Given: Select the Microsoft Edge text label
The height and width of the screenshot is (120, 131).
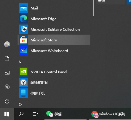Looking at the screenshot, I should [44, 19].
